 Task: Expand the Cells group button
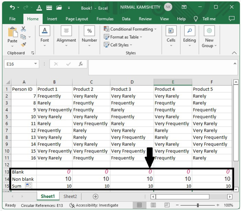[x=171, y=36]
